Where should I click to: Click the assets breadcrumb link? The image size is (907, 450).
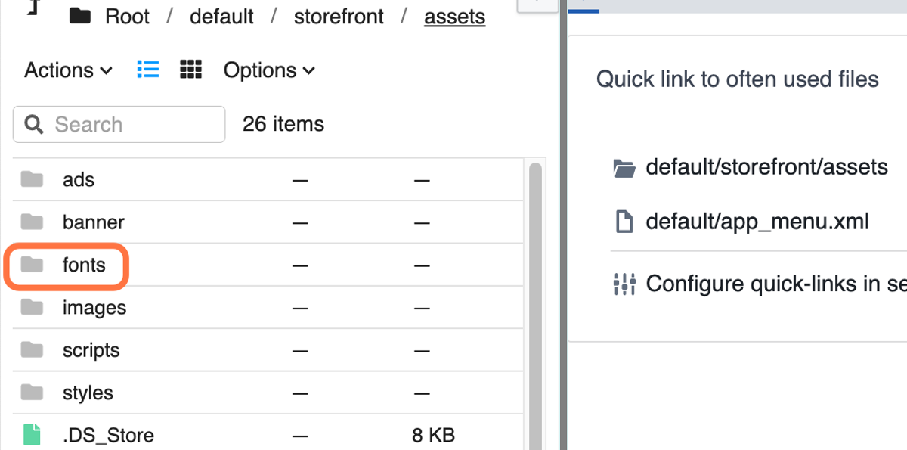point(455,17)
